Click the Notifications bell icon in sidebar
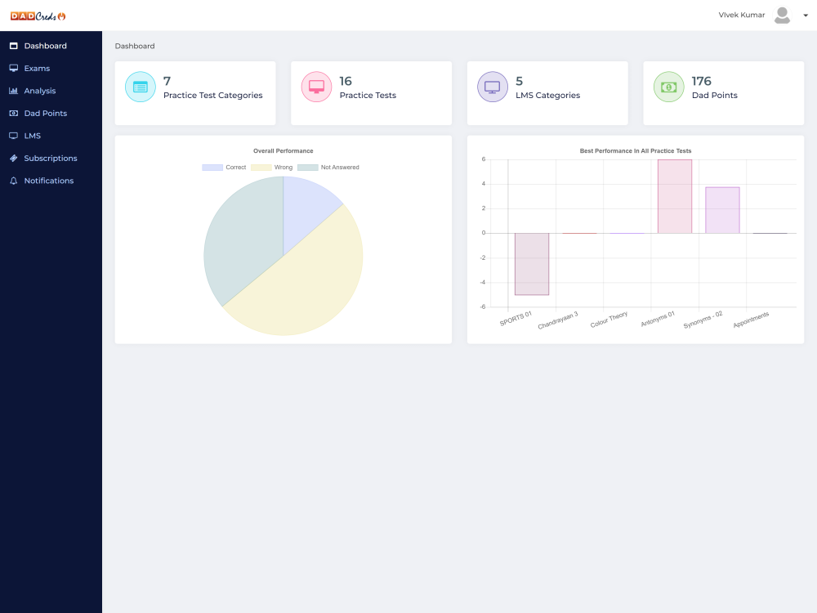The image size is (817, 613). tap(13, 181)
